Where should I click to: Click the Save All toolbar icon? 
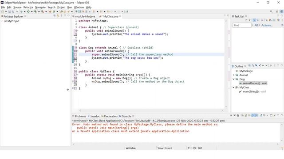[13, 11]
